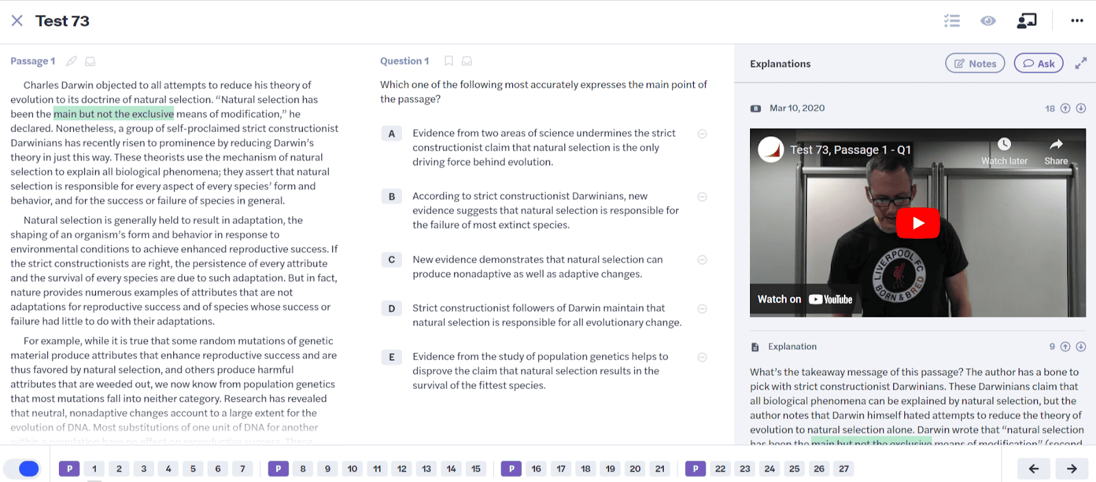
Task: Go to question 24 in navigator
Action: coord(770,469)
